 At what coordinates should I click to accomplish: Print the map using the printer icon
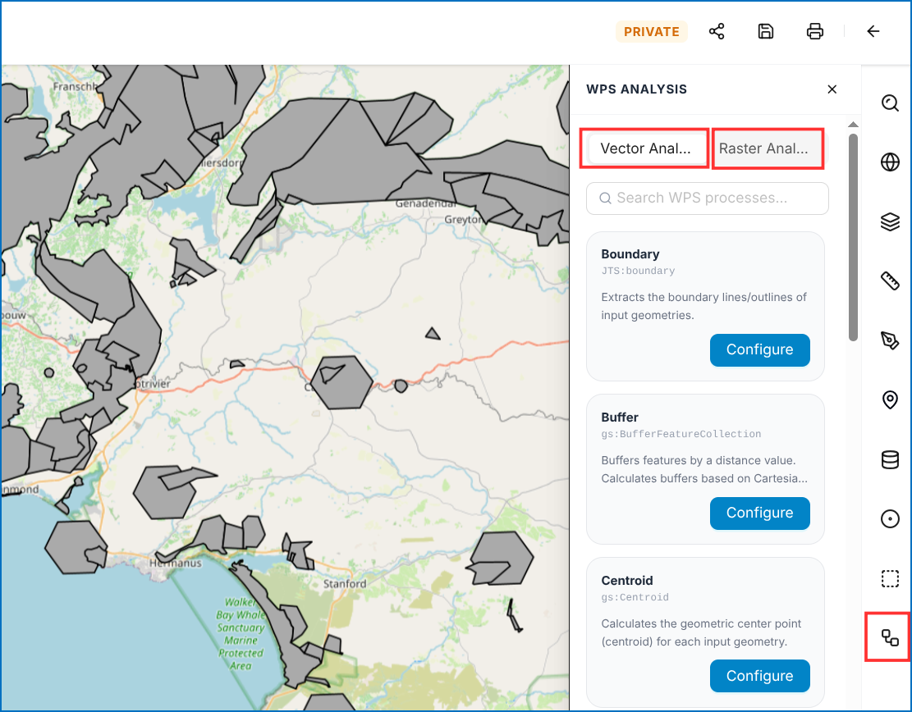pos(815,31)
